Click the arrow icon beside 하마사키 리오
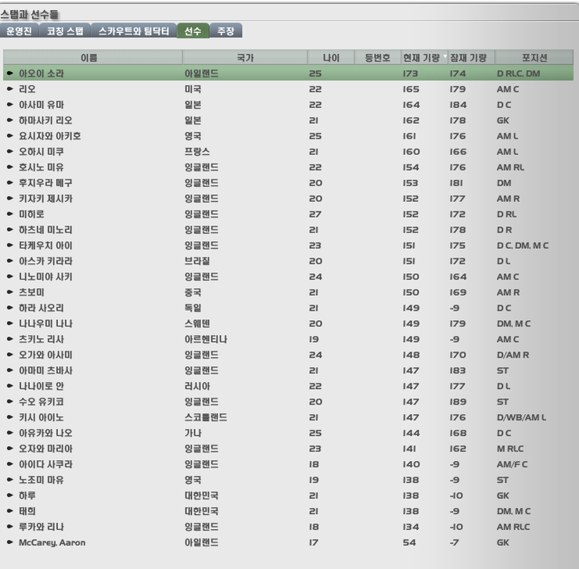The image size is (579, 569). pyautogui.click(x=10, y=121)
